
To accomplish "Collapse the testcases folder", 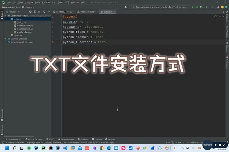I will coord(9,19).
